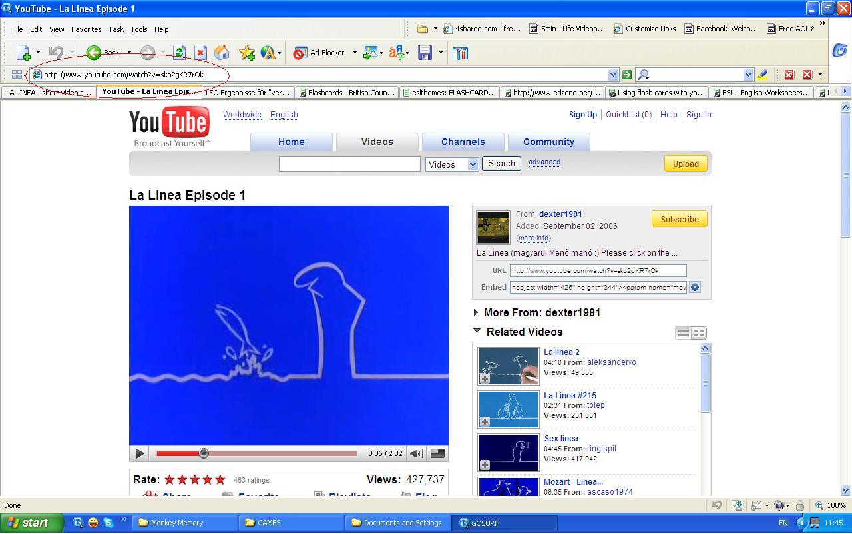
Task: Click the embed customize gear icon
Action: pyautogui.click(x=694, y=287)
